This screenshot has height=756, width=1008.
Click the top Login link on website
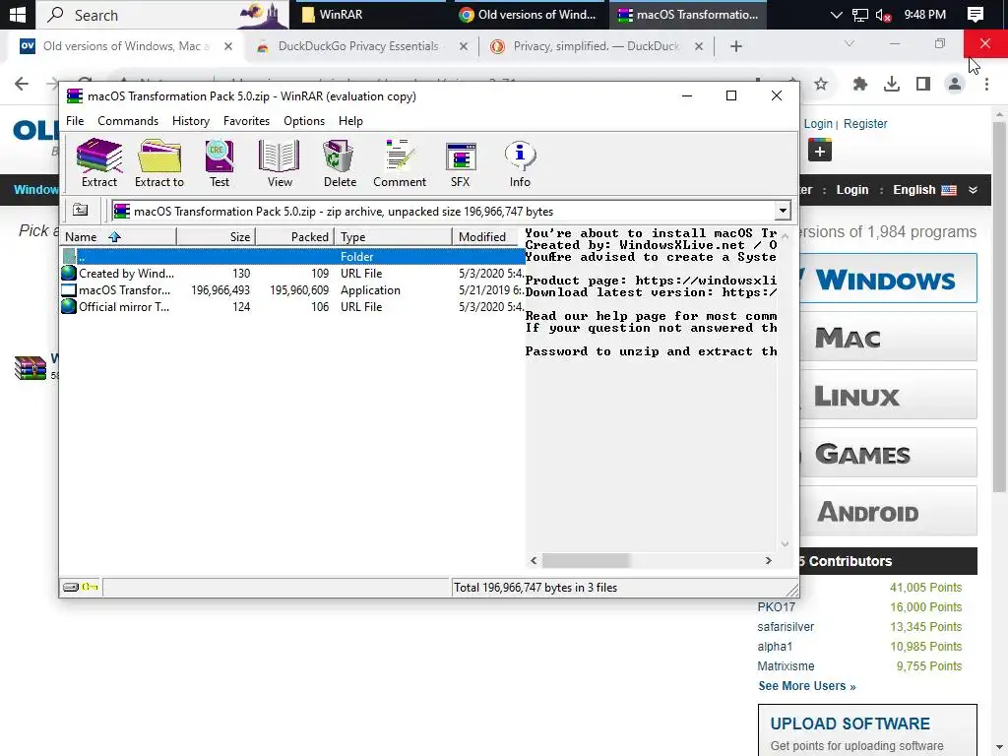818,123
